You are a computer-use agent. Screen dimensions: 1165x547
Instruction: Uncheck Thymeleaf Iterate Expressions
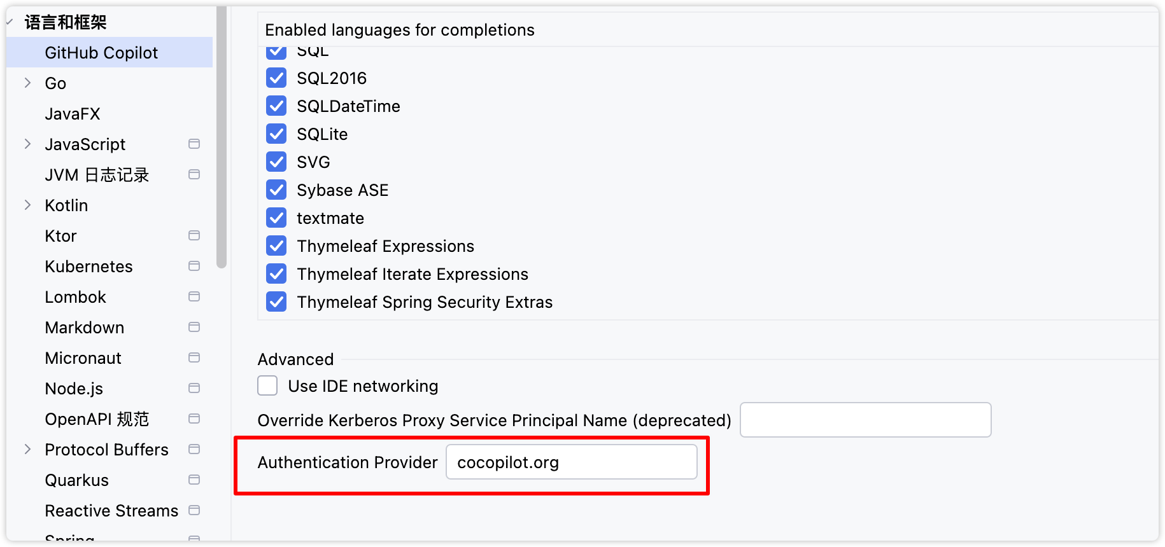(276, 273)
